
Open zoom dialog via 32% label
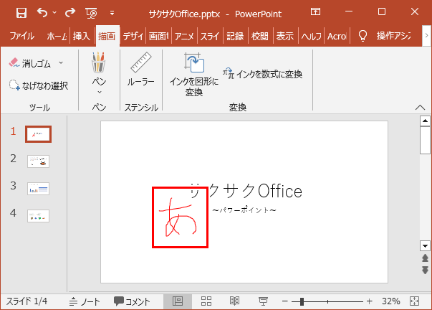(390, 301)
